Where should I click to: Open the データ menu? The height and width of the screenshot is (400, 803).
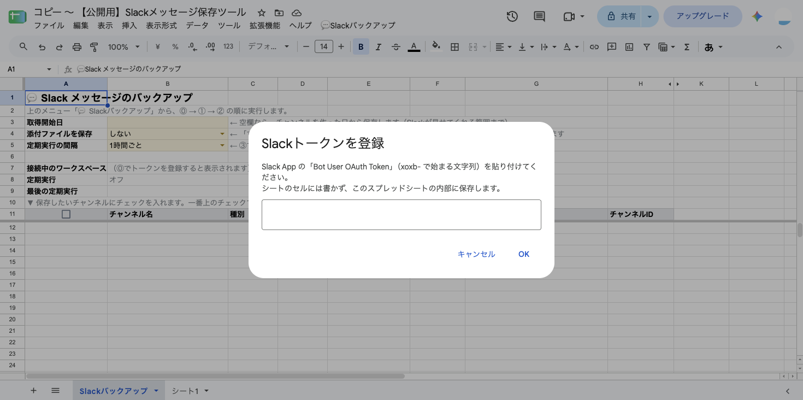[x=197, y=25]
